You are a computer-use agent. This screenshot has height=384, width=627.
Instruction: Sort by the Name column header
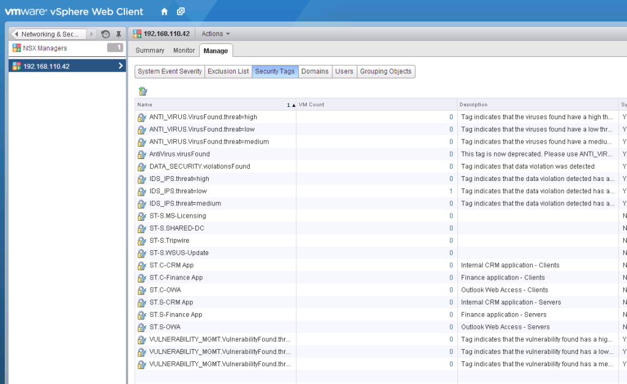[215, 105]
